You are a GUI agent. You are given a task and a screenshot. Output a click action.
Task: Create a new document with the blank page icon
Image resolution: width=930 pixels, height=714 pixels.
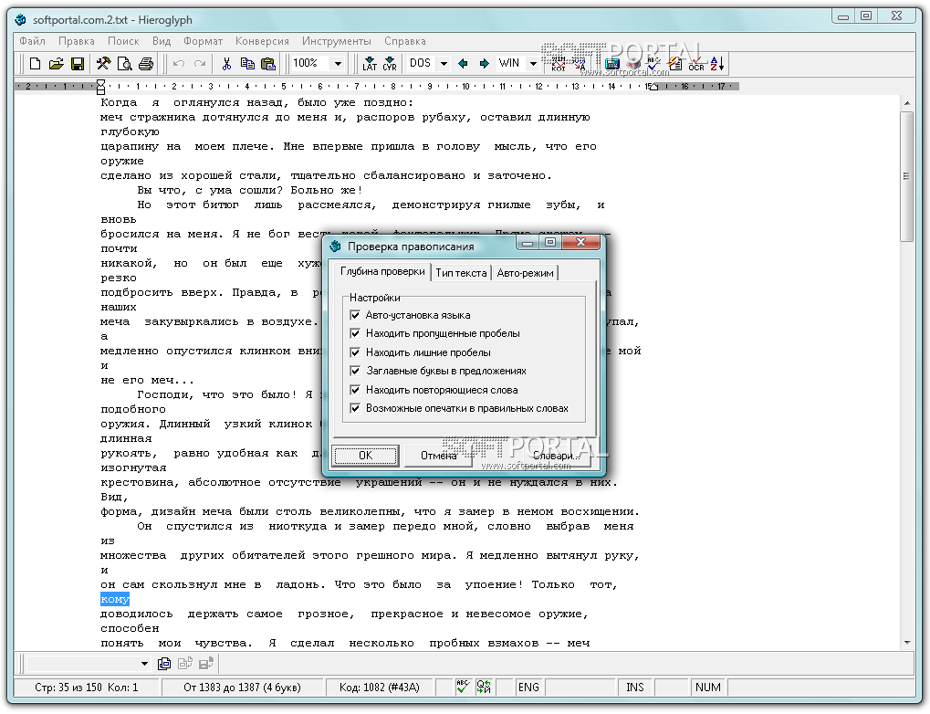(35, 64)
